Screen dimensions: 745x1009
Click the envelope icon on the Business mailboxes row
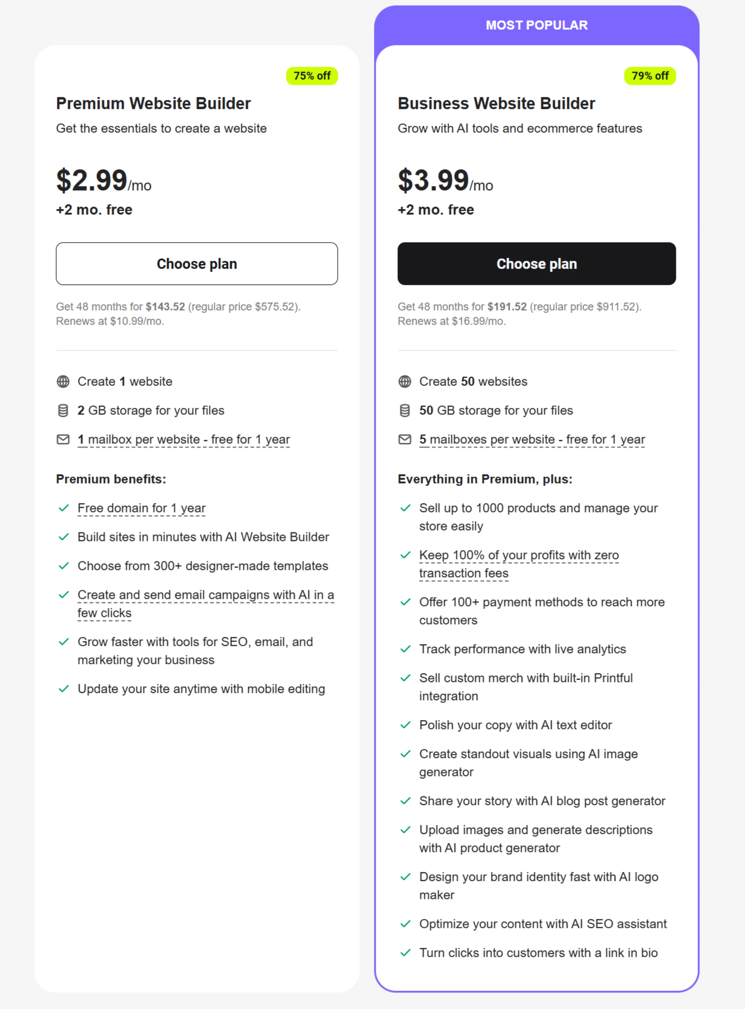tap(404, 439)
